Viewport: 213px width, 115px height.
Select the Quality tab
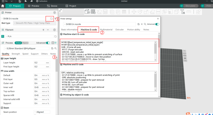[x=5, y=54]
